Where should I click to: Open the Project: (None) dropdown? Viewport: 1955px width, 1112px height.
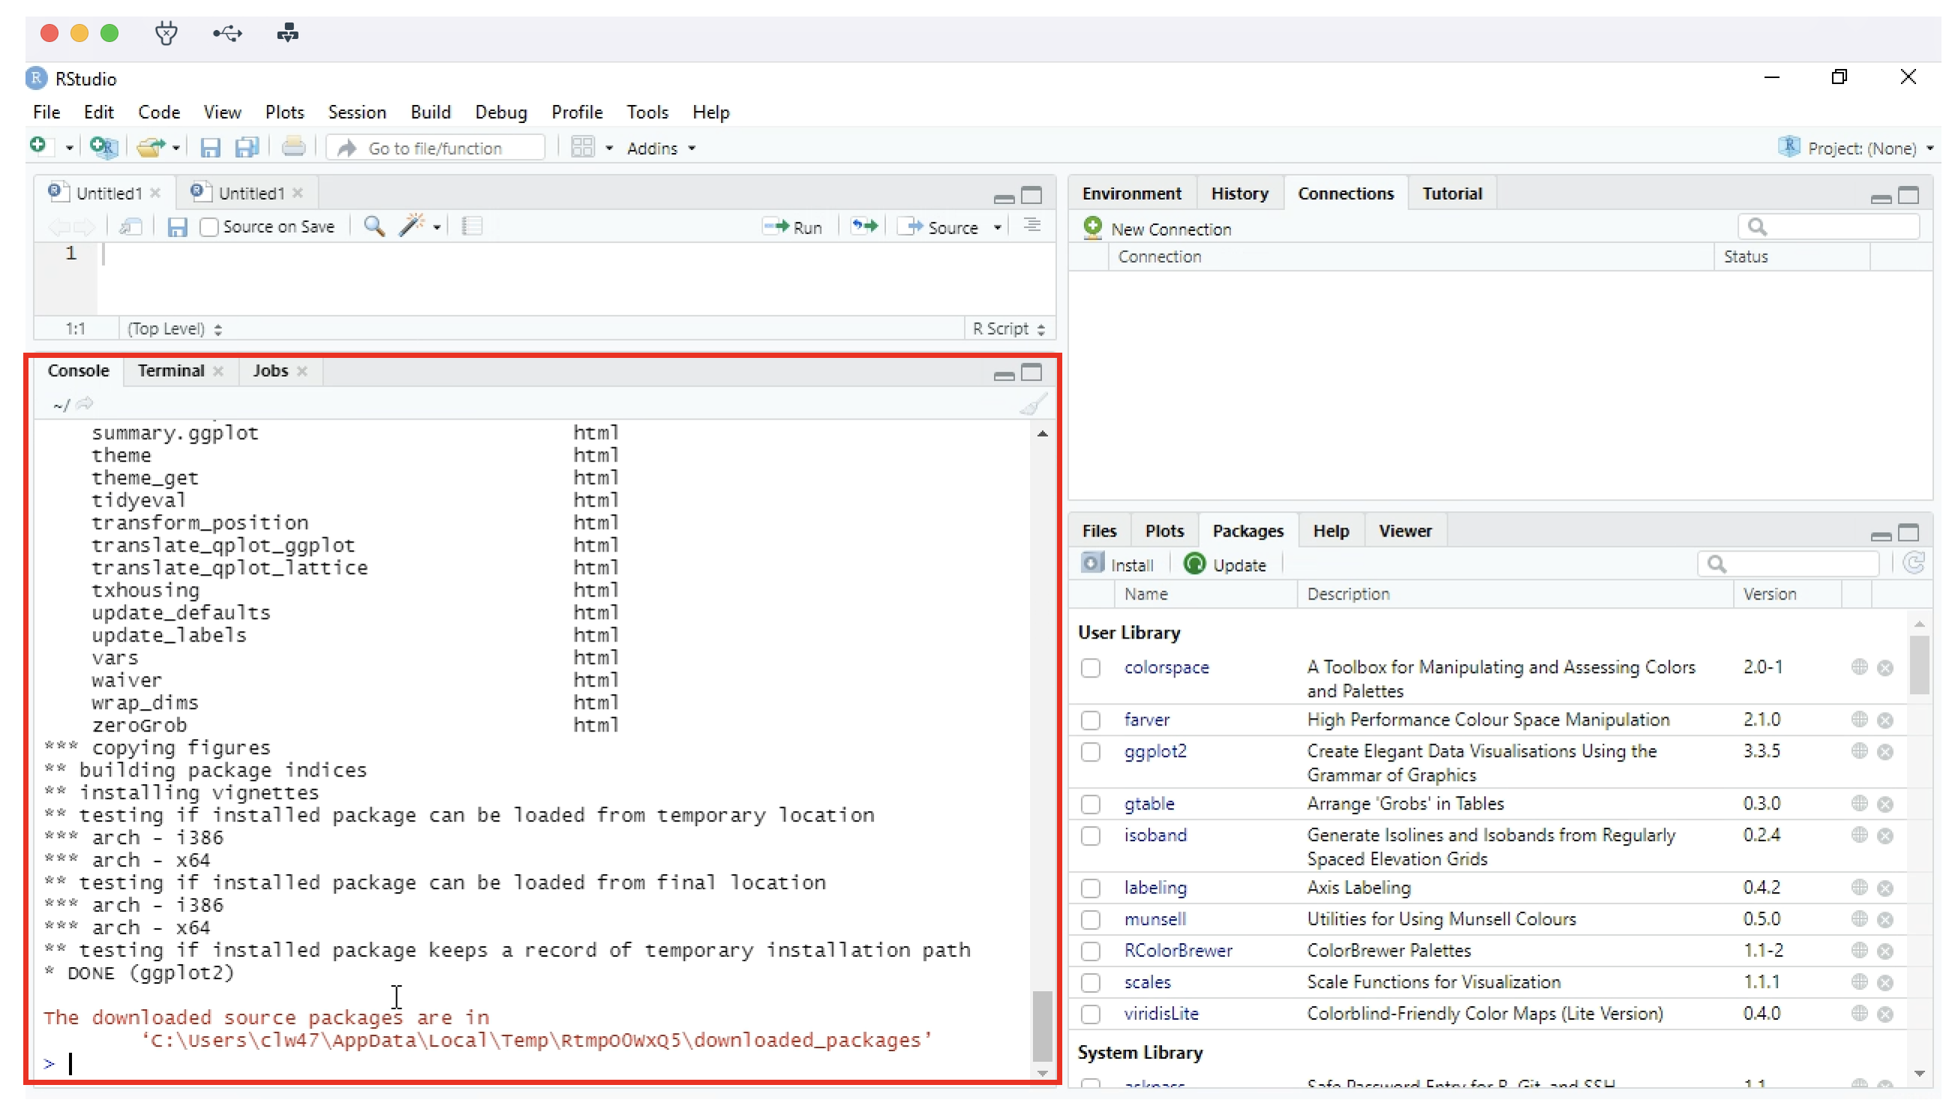click(1855, 147)
